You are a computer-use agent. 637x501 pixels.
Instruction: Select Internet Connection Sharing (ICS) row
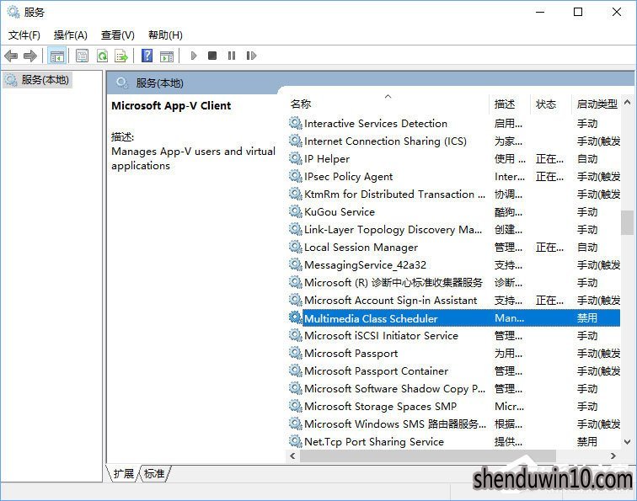pos(454,141)
